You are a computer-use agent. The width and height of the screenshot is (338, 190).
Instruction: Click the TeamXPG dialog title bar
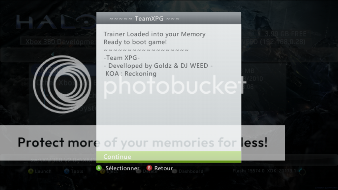(169, 18)
